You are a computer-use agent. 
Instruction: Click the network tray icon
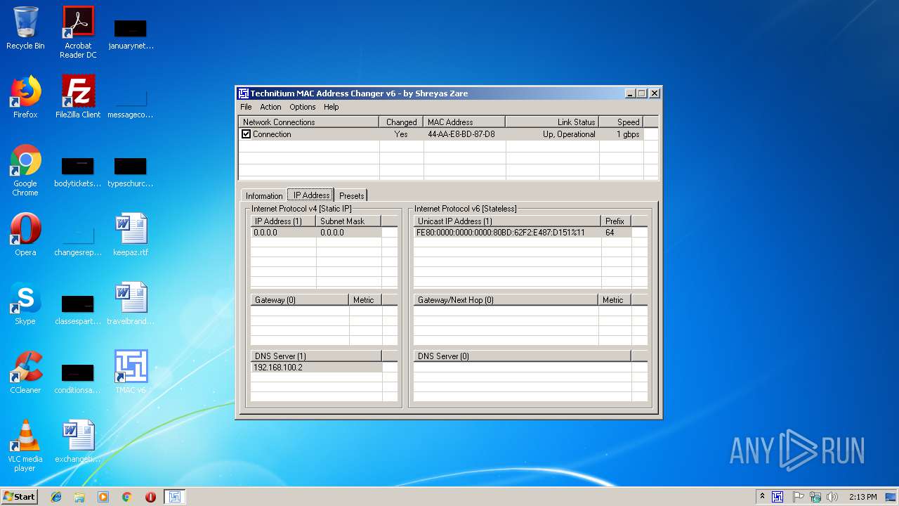tap(815, 497)
